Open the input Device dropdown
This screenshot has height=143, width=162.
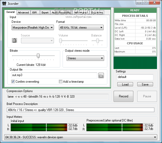[33, 28]
